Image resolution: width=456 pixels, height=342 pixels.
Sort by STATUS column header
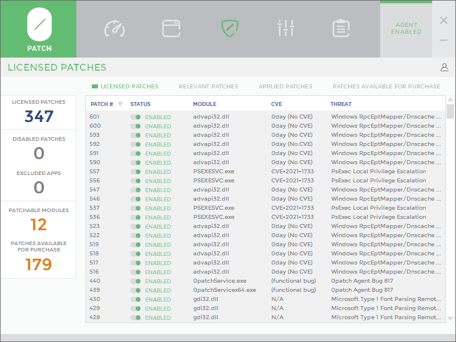point(140,104)
